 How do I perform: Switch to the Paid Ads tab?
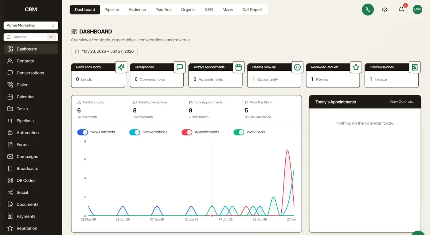point(163,10)
